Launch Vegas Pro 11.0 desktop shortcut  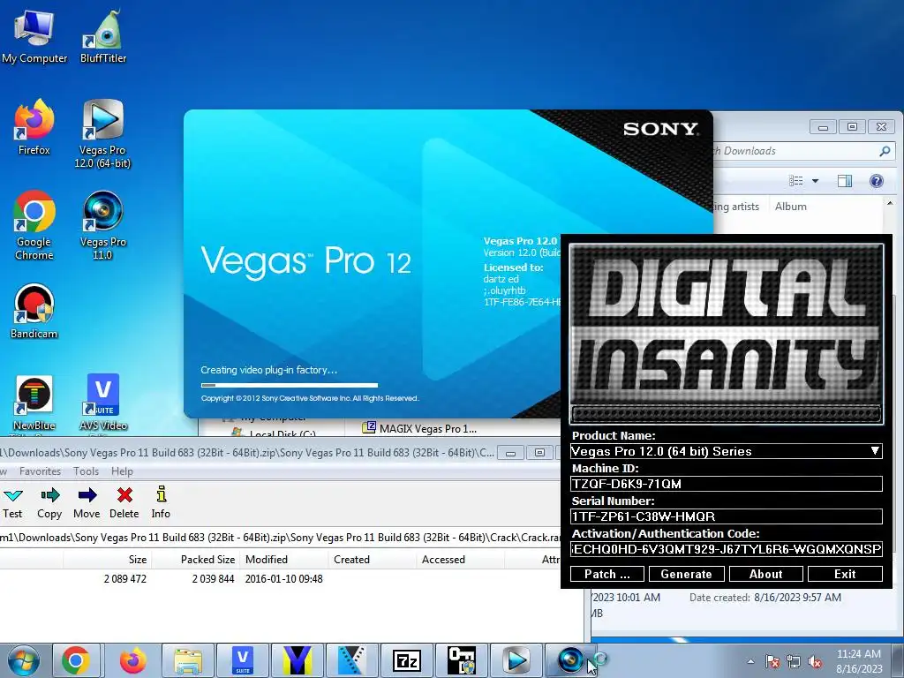[x=102, y=225]
